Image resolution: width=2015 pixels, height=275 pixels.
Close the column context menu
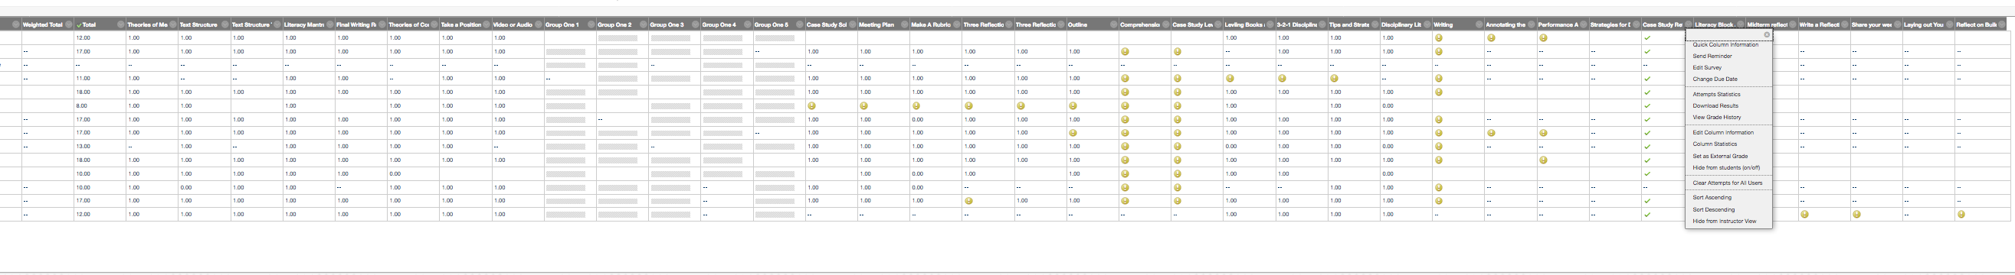[x=1766, y=35]
